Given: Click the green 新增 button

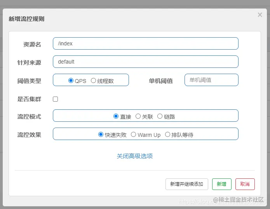Looking at the screenshot, I should [221, 184].
